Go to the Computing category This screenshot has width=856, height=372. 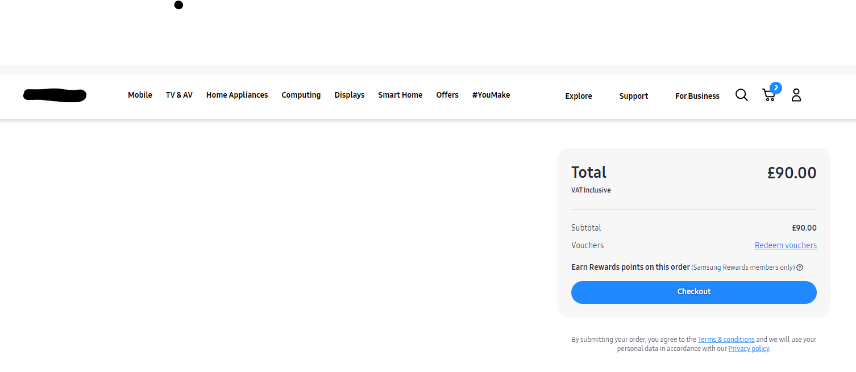301,95
